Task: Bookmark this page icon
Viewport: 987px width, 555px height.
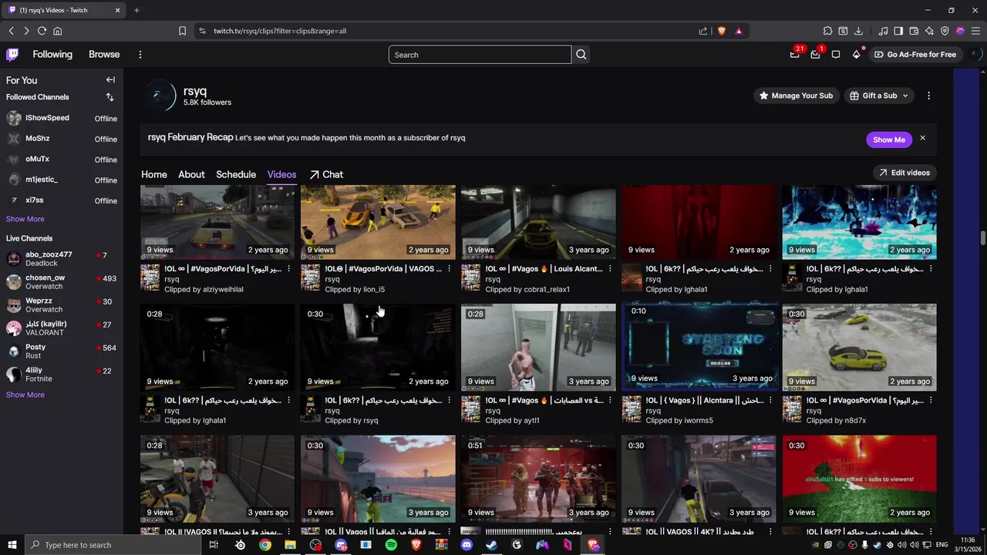Action: (x=182, y=31)
